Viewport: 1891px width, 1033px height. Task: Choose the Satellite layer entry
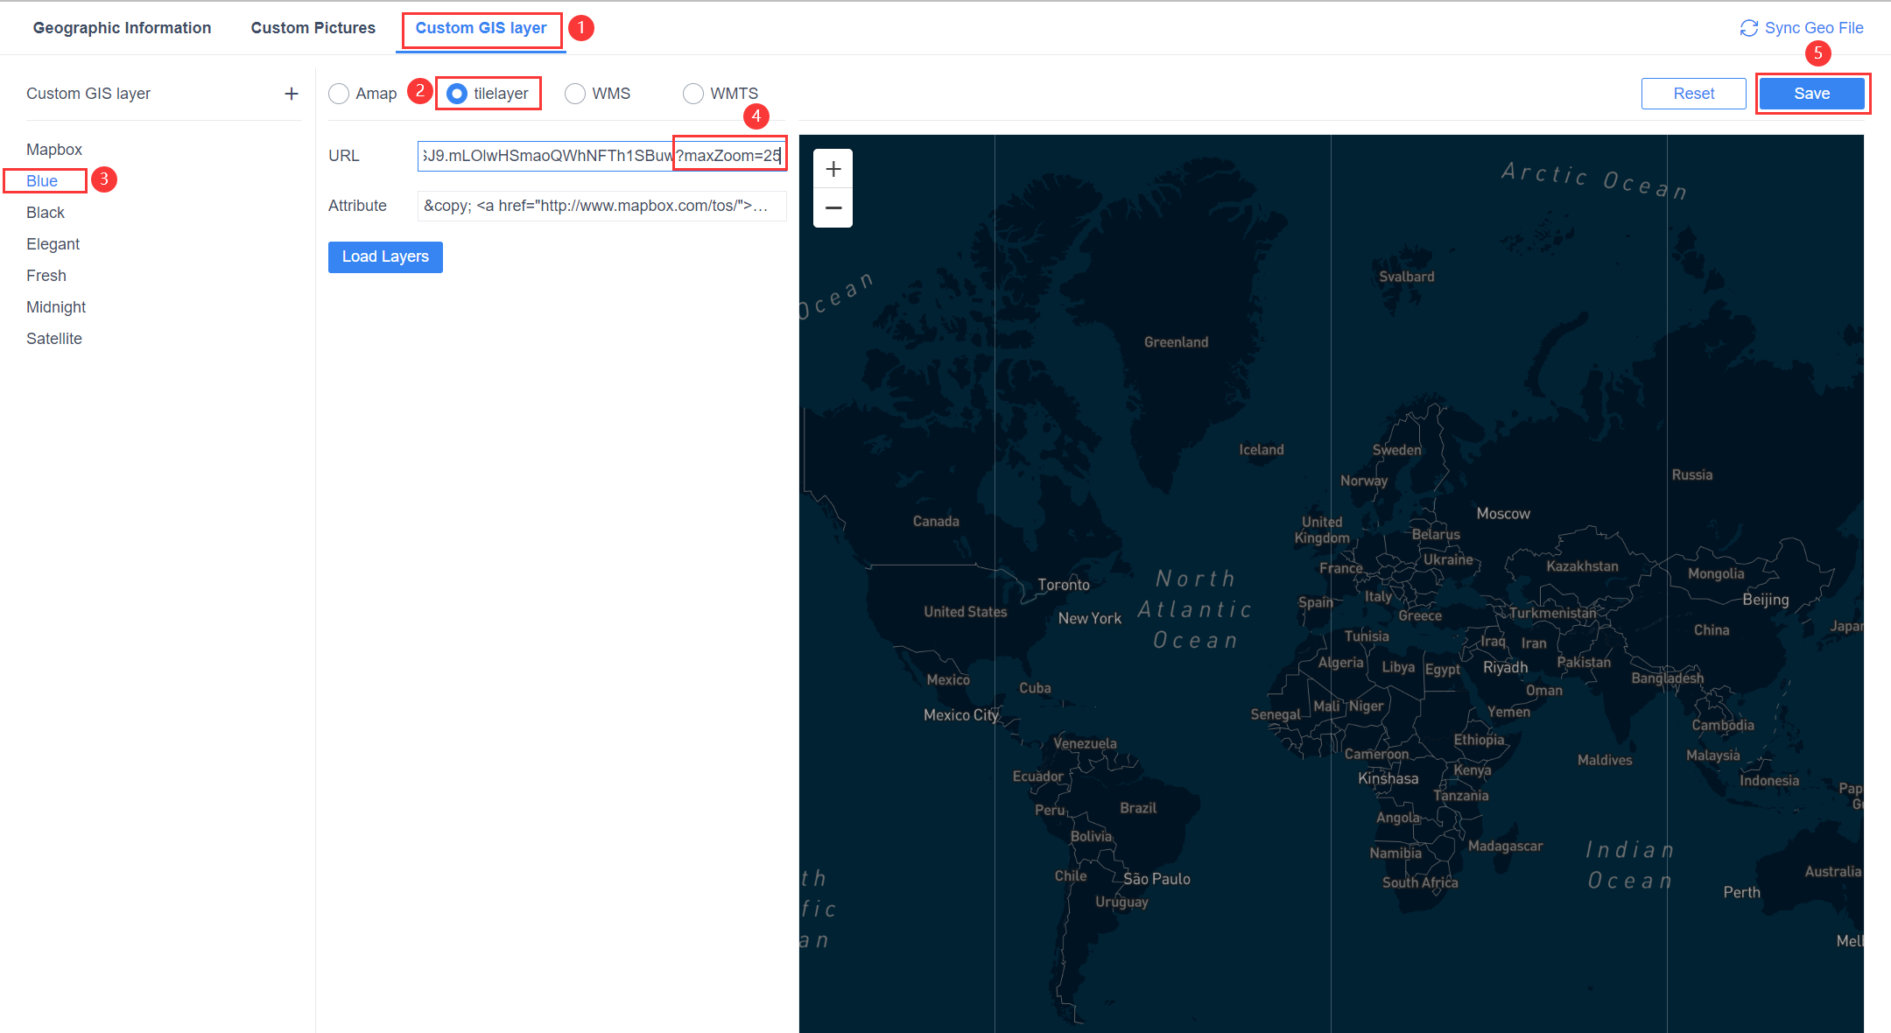click(54, 339)
